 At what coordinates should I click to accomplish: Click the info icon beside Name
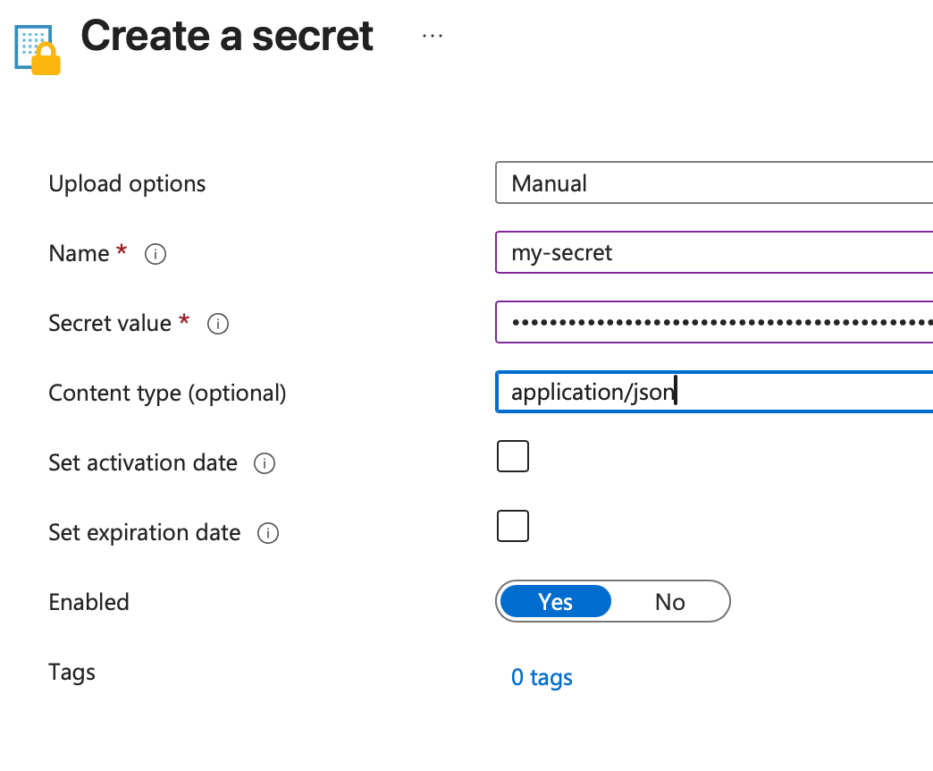pos(155,255)
